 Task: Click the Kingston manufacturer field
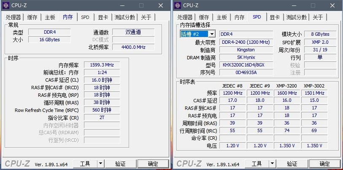tap(246, 50)
